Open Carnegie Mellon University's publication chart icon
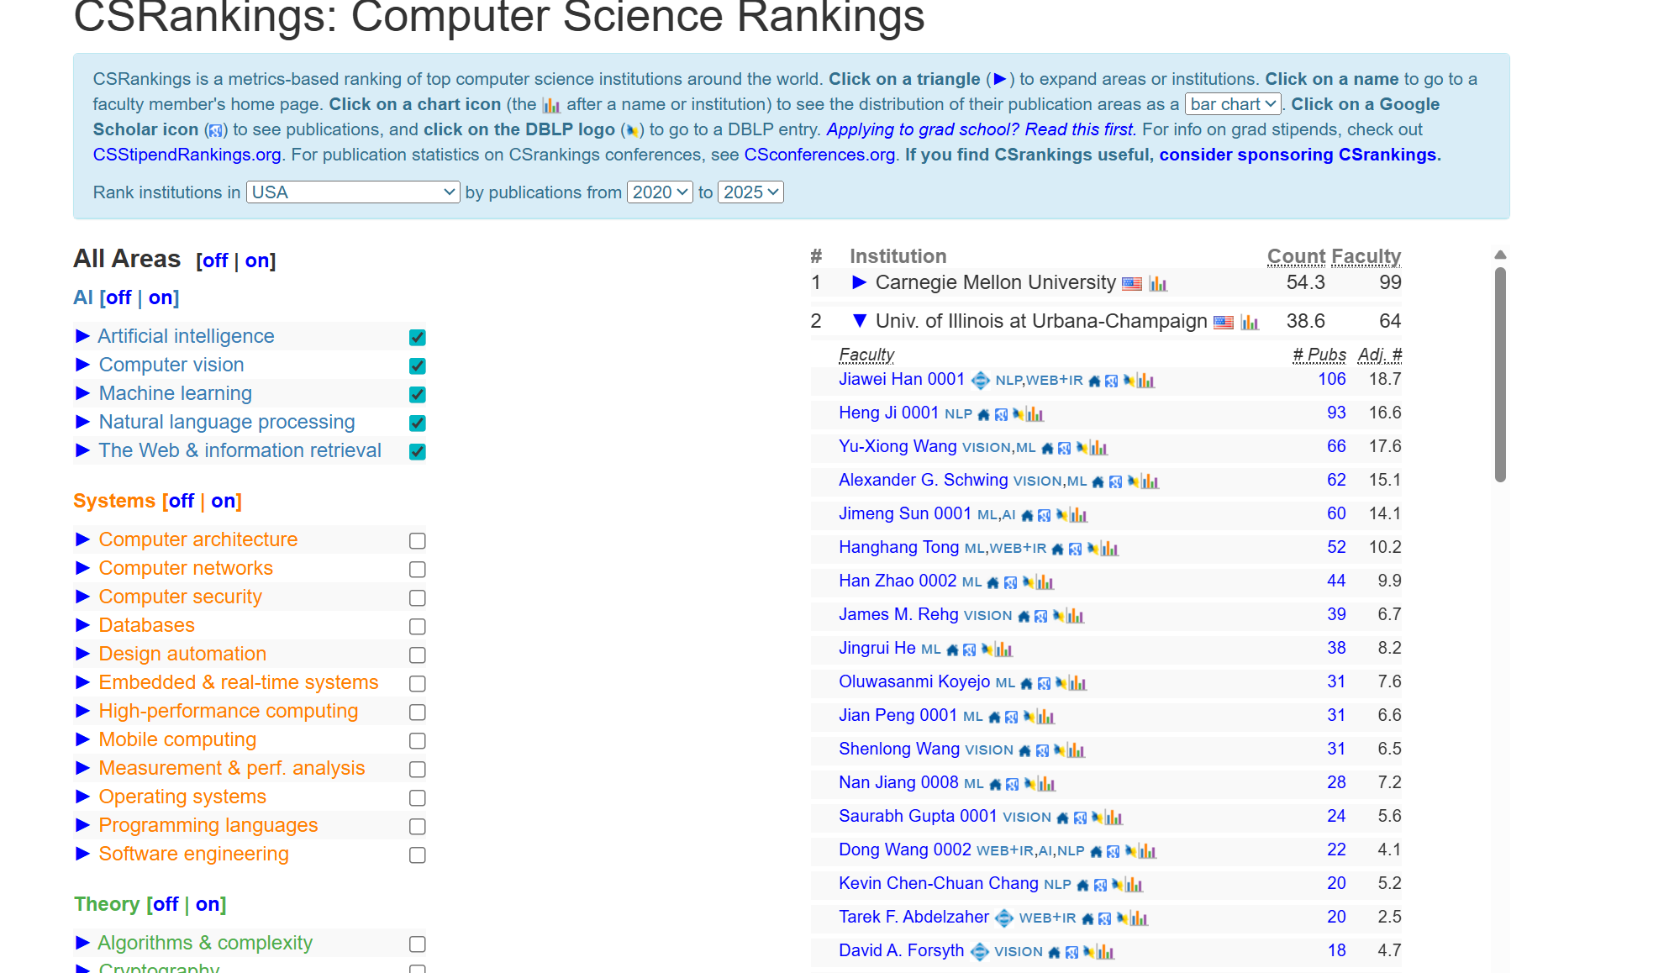 pyautogui.click(x=1158, y=284)
